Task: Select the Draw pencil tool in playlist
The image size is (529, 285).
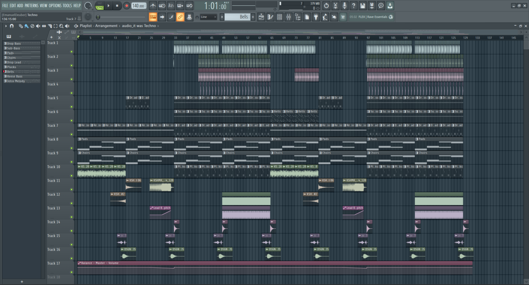Action: [21, 26]
